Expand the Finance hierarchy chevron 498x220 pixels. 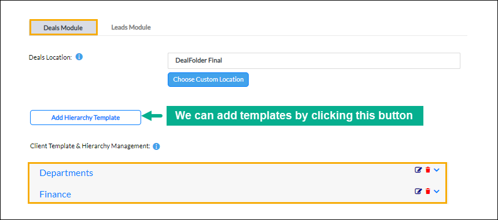(437, 192)
